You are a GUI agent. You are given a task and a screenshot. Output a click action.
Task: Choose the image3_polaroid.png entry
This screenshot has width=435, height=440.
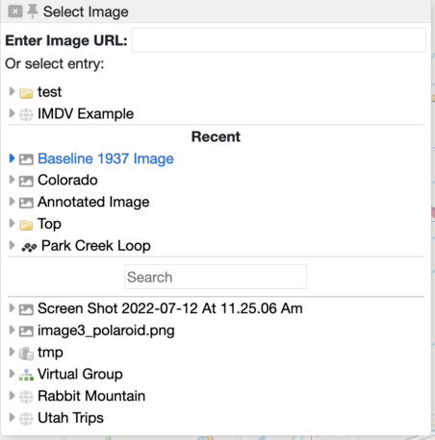coord(106,330)
